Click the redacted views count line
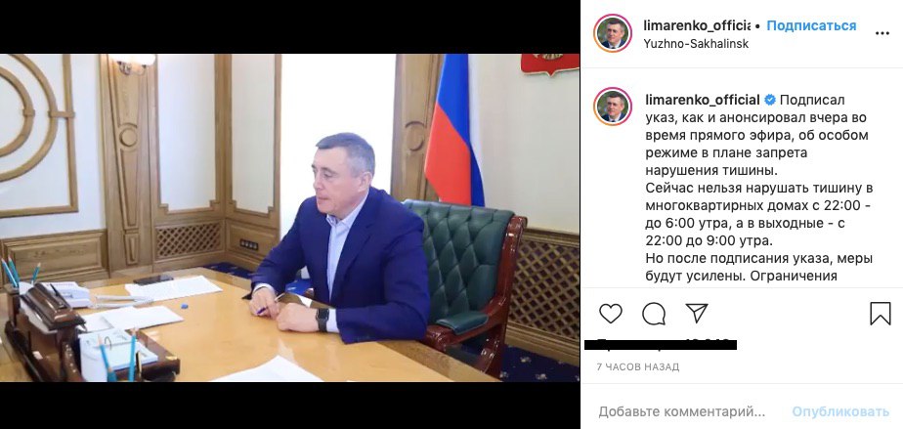This screenshot has height=429, width=903. pos(661,345)
